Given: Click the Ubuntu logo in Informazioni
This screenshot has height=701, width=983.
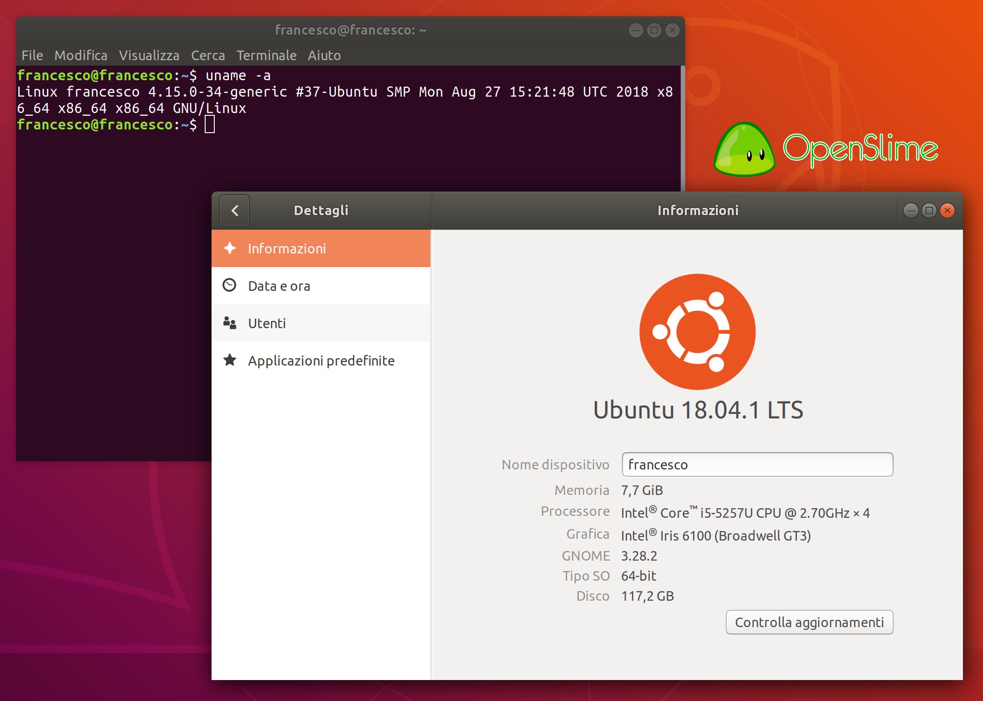Looking at the screenshot, I should point(698,331).
